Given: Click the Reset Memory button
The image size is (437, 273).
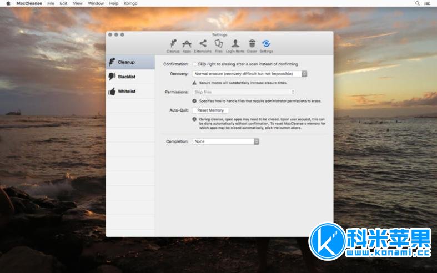Looking at the screenshot, I should pyautogui.click(x=210, y=110).
